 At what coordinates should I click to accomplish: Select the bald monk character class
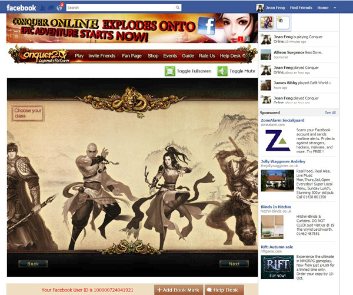pos(94,194)
